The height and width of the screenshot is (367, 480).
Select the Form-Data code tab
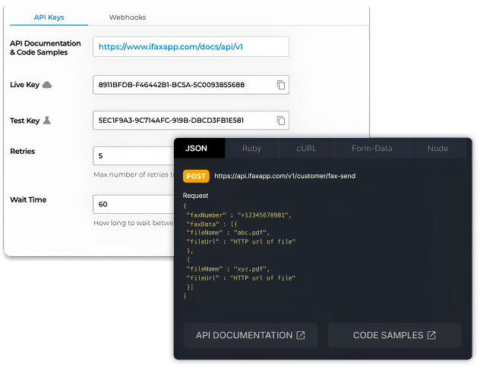[371, 148]
